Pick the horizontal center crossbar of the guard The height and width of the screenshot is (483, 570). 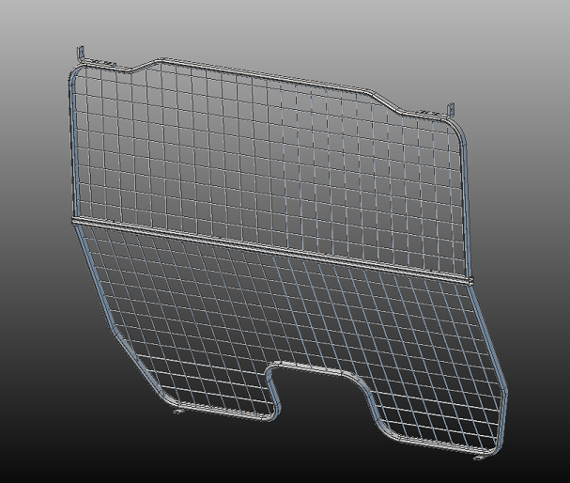[x=272, y=250]
